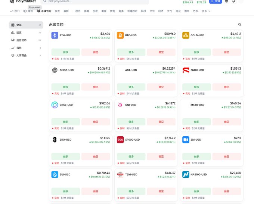Click the ADA-USD market name
254x204 pixels.
pyautogui.click(x=131, y=70)
